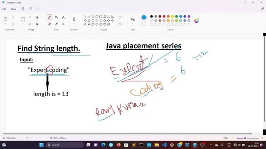This screenshot has width=266, height=149.
Task: Pick the red colour swatch
Action: coord(164,17)
